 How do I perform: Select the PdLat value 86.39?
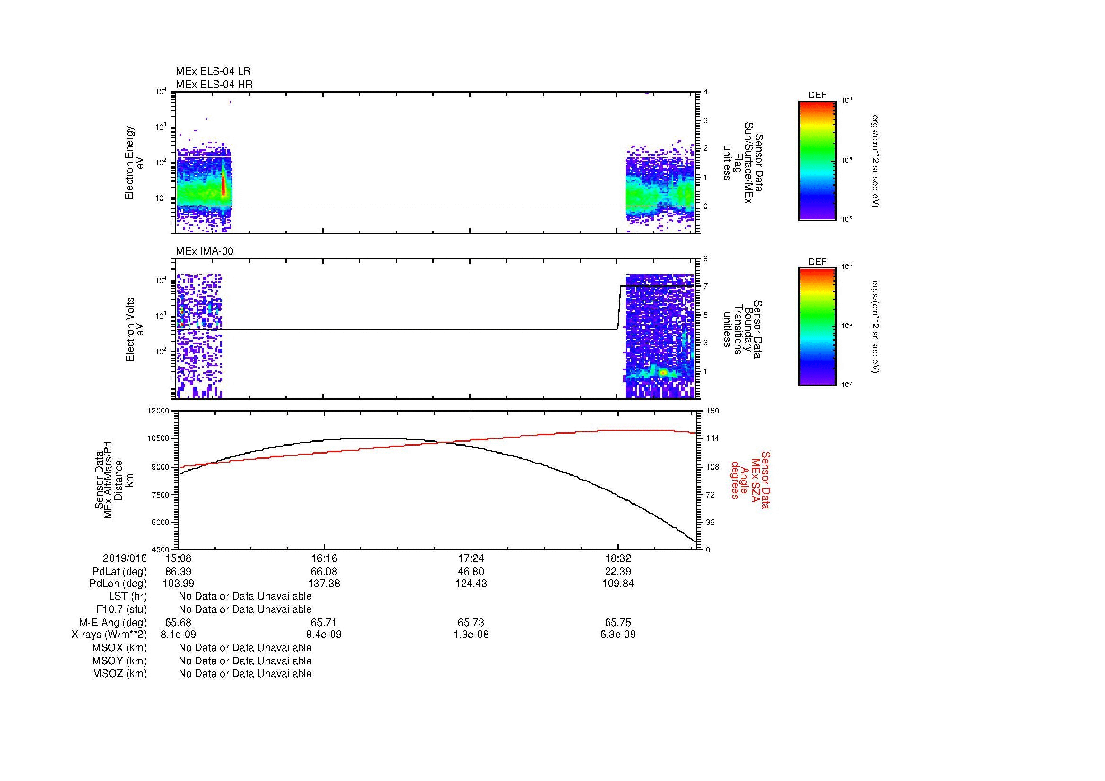coord(178,572)
